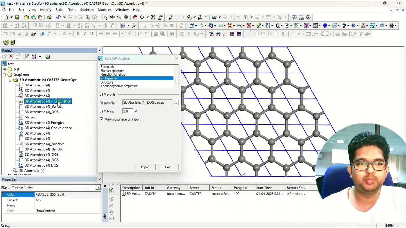
Task: Toggle View isosurface on import checkbox
Action: coord(101,119)
